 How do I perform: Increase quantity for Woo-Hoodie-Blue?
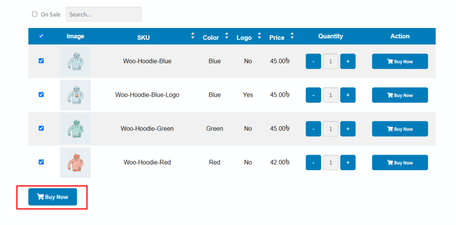tap(348, 61)
